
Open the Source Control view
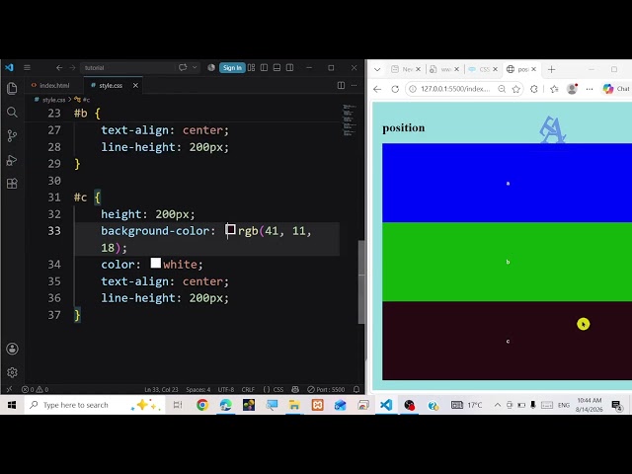(12, 136)
